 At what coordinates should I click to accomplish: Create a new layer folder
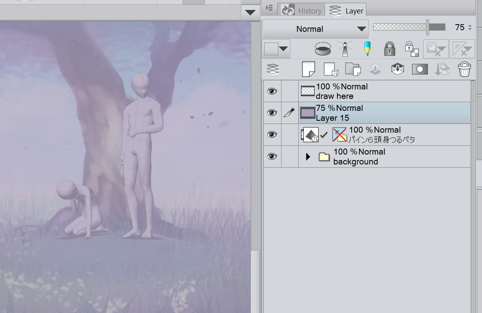[x=353, y=69]
